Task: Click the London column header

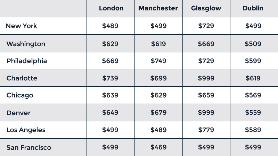Action: coord(111,8)
